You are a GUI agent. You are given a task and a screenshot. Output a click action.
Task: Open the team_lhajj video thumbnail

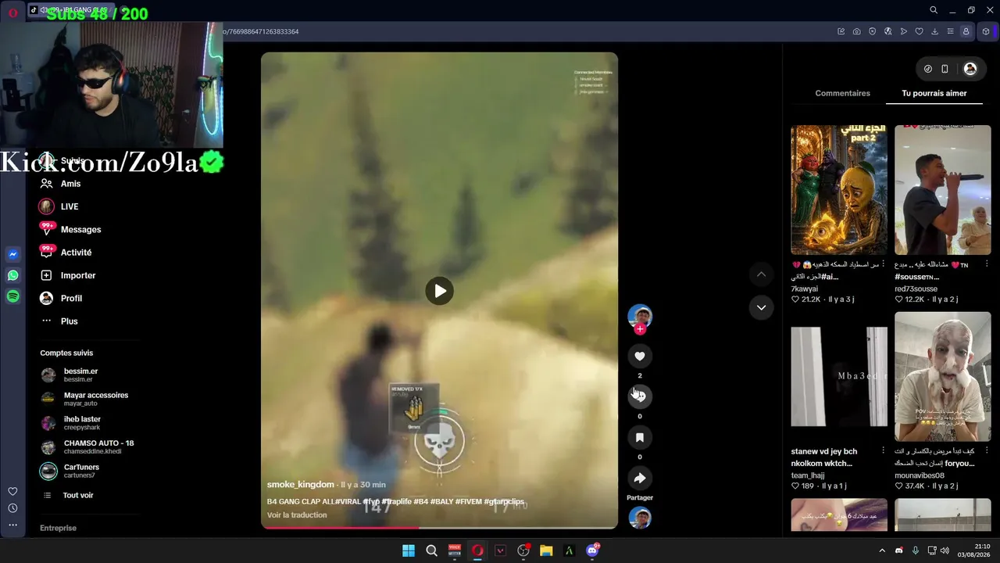839,377
